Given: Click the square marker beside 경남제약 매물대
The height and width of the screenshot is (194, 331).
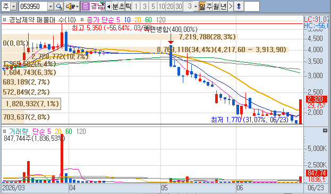Looking at the screenshot, I should click(x=4, y=20).
